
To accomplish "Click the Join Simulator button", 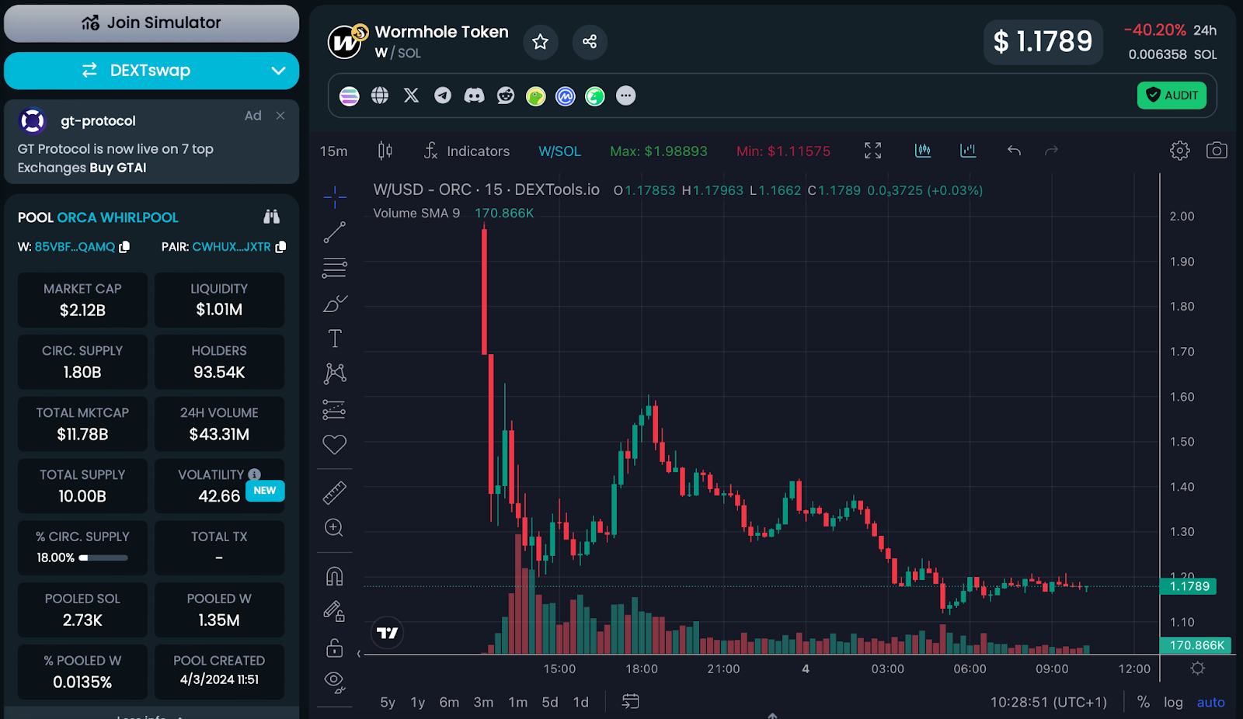I will 151,23.
